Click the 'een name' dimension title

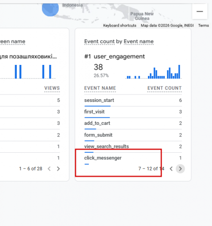[12, 41]
